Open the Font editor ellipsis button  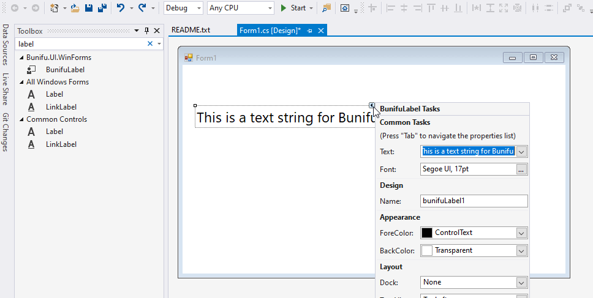pyautogui.click(x=521, y=169)
